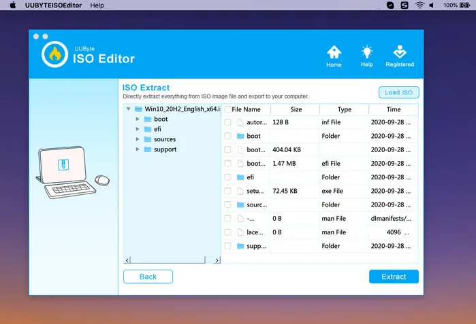Click the checkmark icon in the macOS menu bar
This screenshot has width=476, height=324.
(390, 5)
